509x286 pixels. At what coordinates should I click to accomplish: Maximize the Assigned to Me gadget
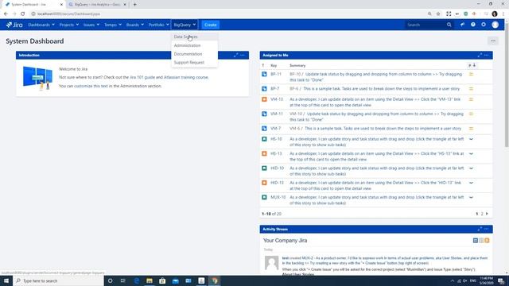tap(480, 55)
